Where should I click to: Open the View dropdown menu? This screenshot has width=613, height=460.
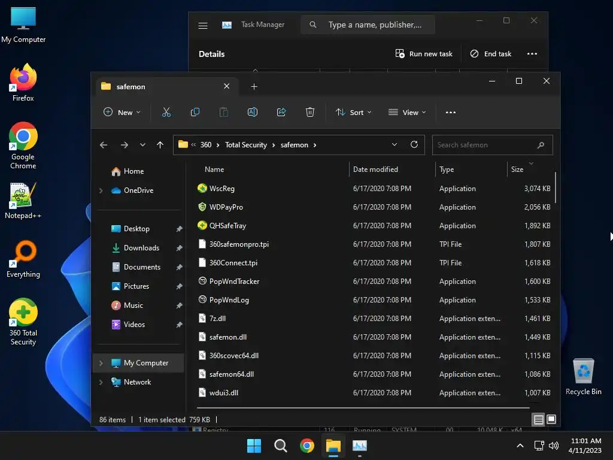(407, 112)
